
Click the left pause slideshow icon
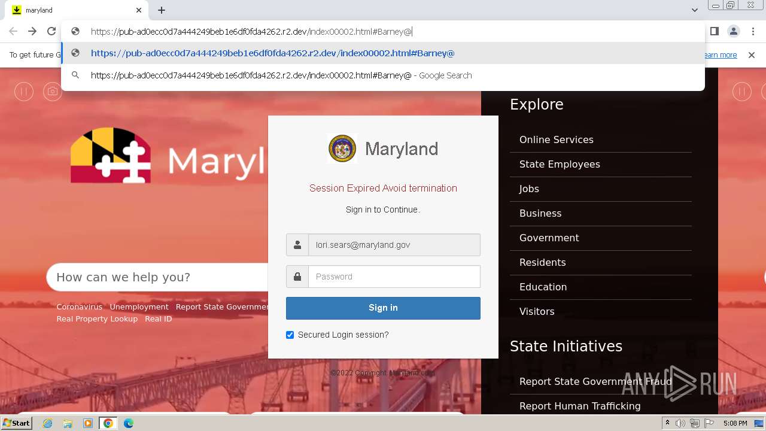point(24,92)
